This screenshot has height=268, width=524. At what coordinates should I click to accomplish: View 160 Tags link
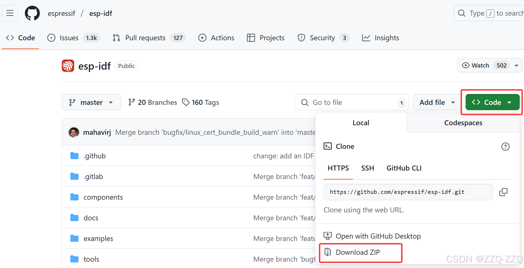(x=201, y=102)
